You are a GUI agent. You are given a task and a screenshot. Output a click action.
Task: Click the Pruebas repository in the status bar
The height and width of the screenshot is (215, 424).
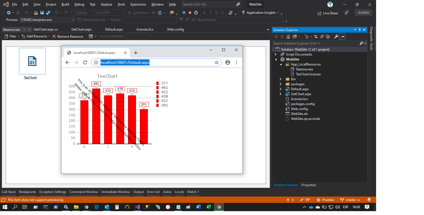325,200
